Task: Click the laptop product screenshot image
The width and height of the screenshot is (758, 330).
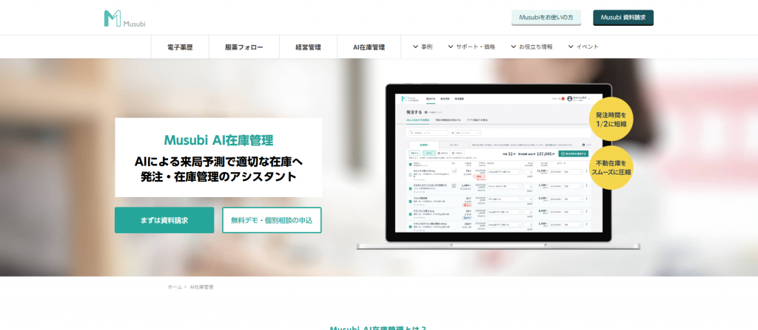Action: click(498, 166)
